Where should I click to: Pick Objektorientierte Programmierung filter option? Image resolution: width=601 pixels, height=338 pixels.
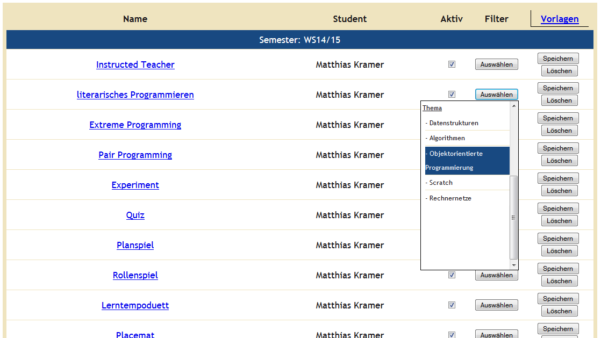tap(467, 160)
